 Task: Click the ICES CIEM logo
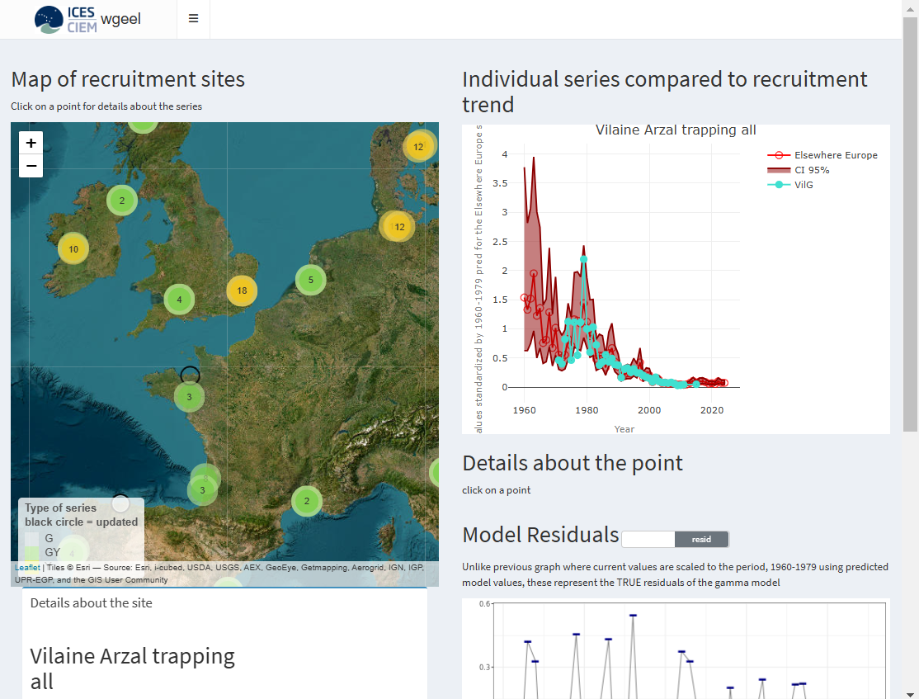66,19
